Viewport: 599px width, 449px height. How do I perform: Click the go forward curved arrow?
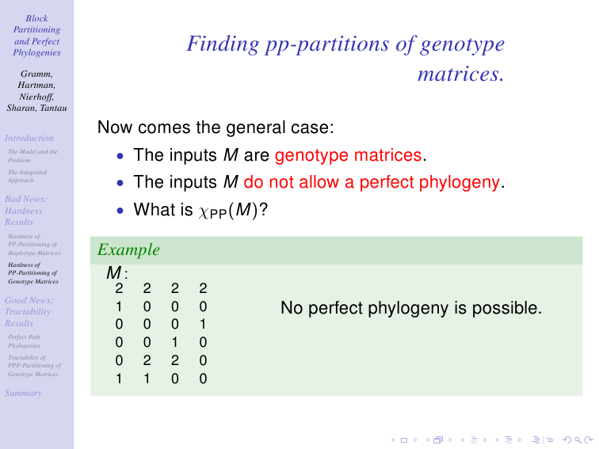click(x=589, y=439)
